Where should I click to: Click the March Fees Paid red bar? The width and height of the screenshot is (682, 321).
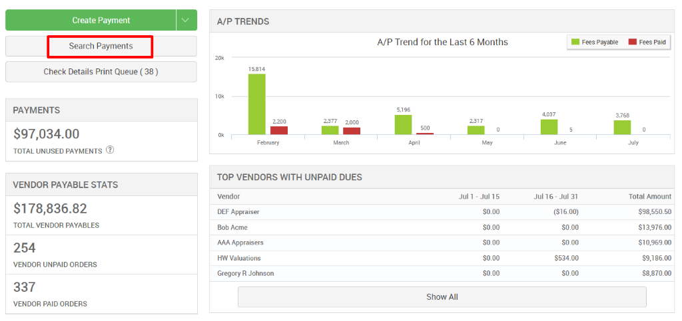(352, 131)
